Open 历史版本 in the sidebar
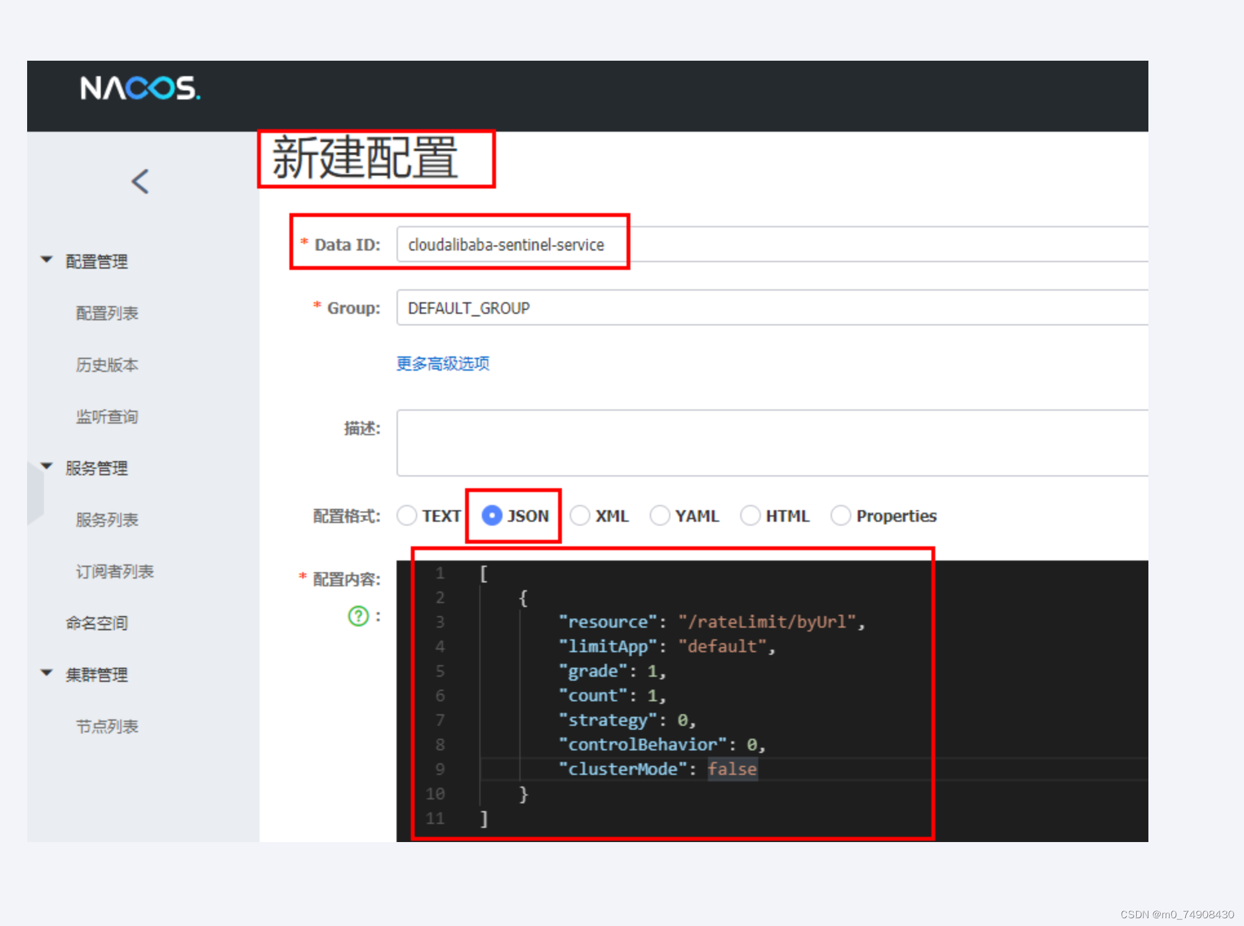The height and width of the screenshot is (926, 1244). pos(107,365)
